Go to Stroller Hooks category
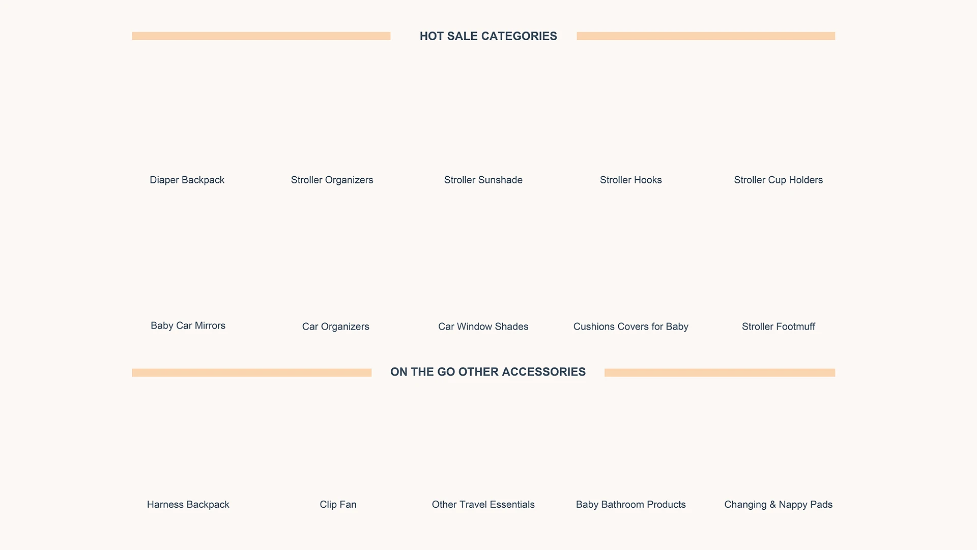Screen dimensions: 977x550 coord(630,180)
